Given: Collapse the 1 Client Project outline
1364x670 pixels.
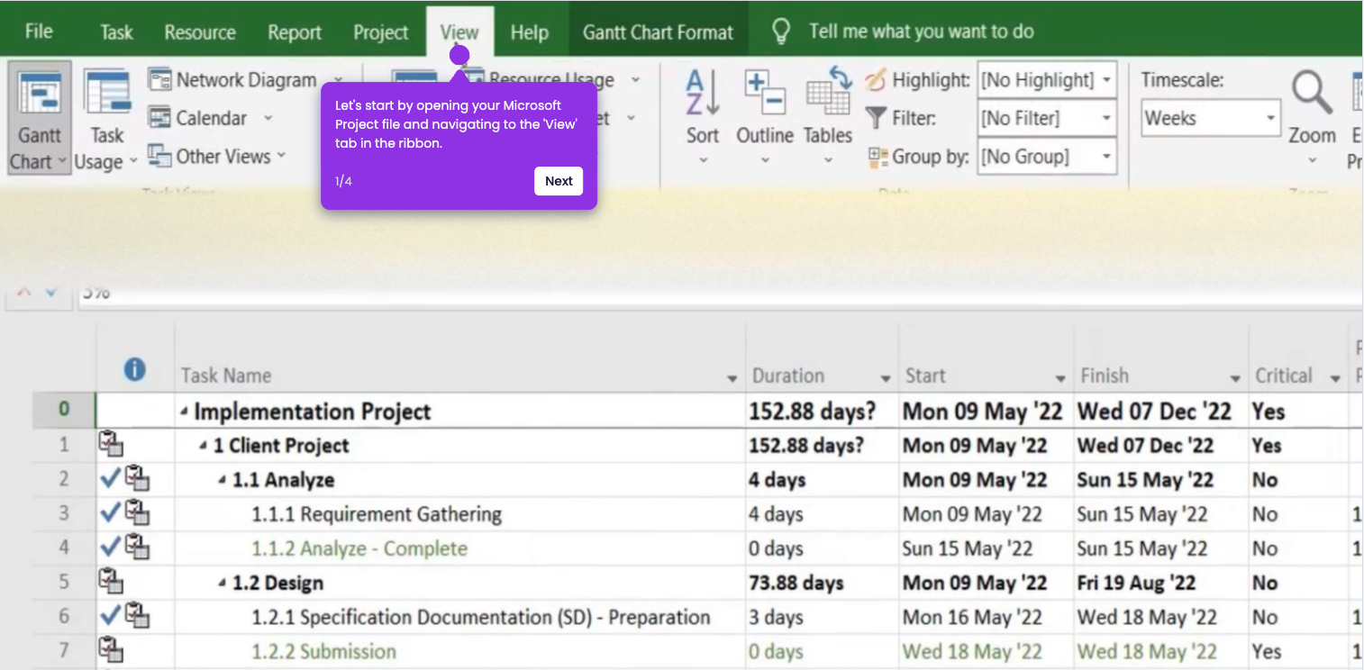Looking at the screenshot, I should pyautogui.click(x=205, y=447).
